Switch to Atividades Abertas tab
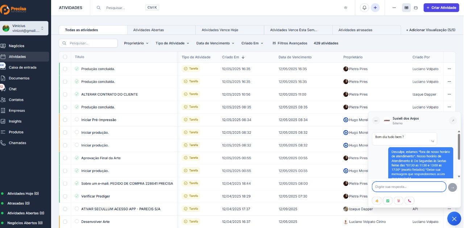Viewport: 464px width, 228px height. [x=148, y=30]
